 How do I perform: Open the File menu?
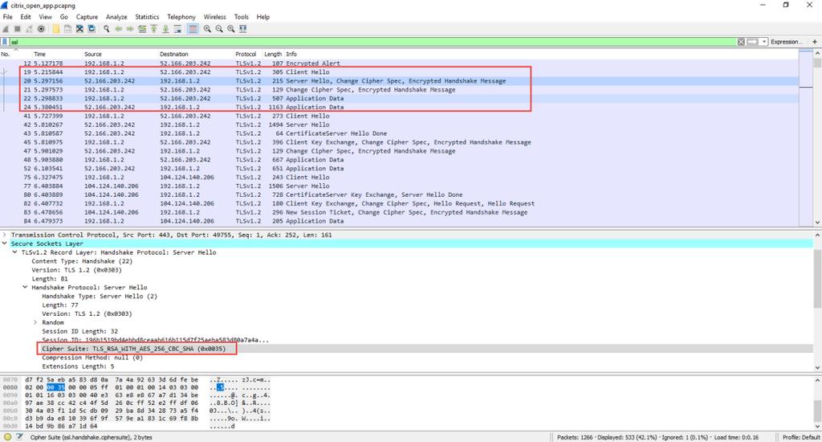(x=8, y=17)
